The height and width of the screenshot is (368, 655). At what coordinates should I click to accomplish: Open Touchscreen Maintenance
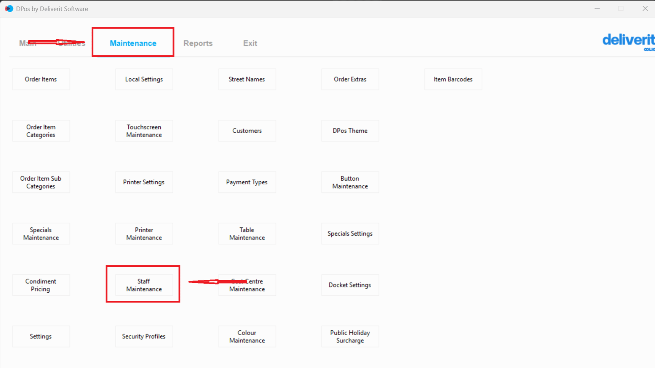[144, 131]
